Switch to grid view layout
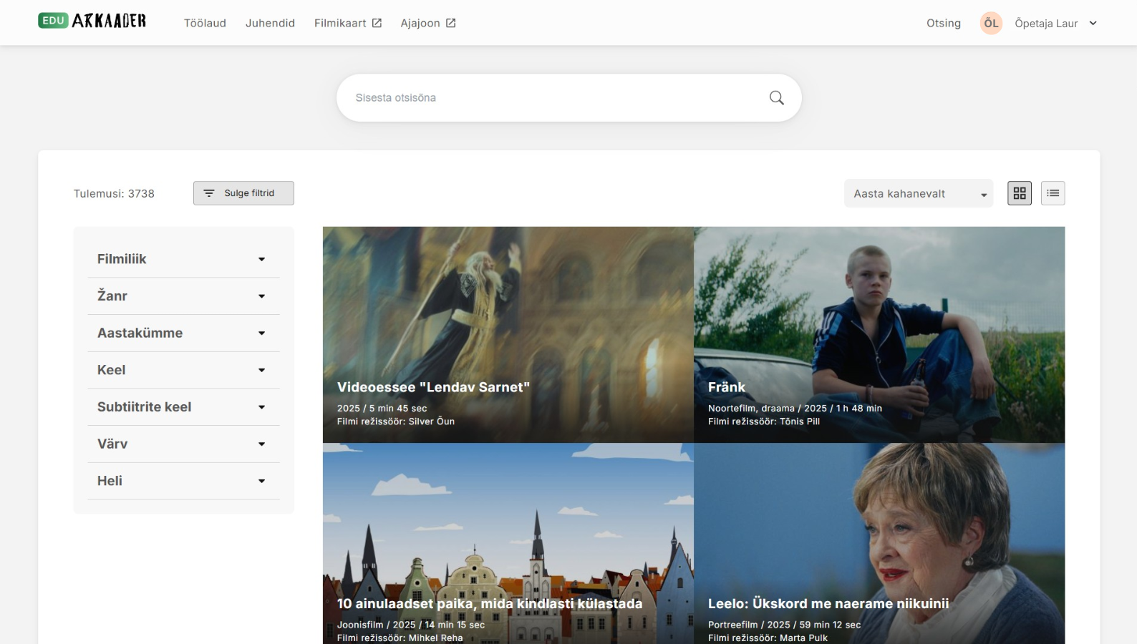Screen dimensions: 1137x644 coord(1020,193)
